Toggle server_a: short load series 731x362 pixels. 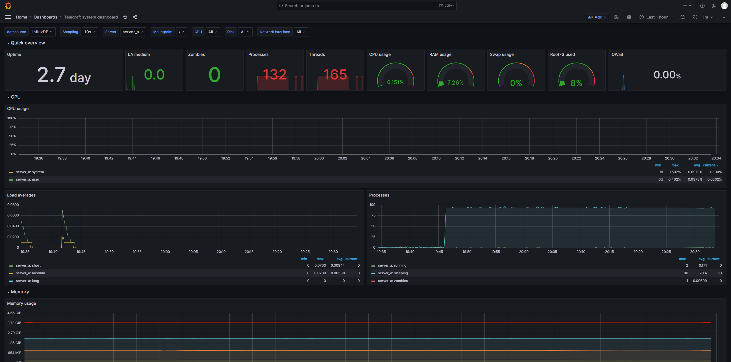coord(28,265)
